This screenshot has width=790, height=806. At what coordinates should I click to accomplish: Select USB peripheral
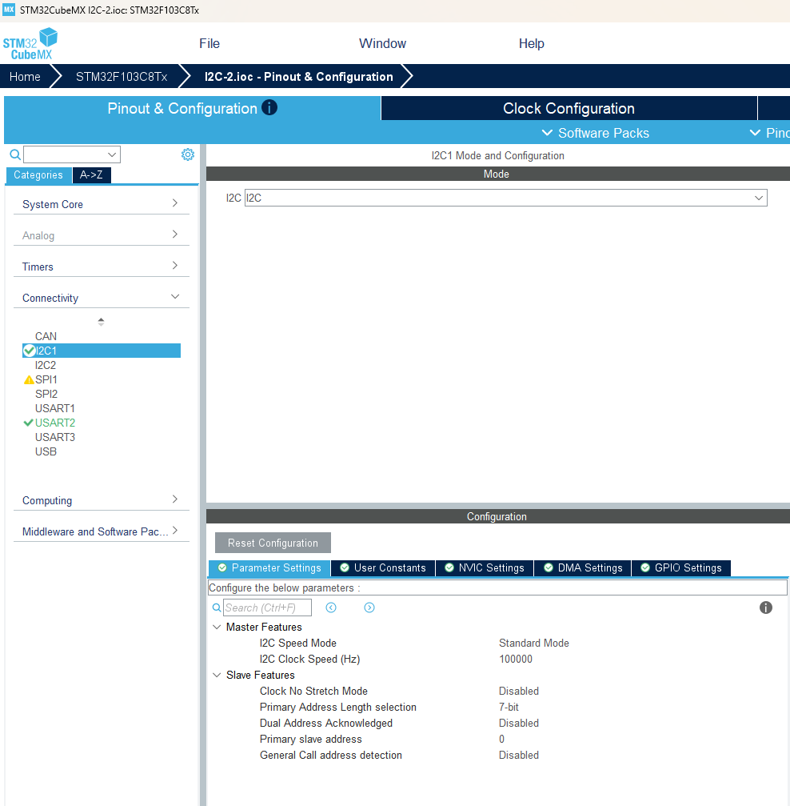46,451
